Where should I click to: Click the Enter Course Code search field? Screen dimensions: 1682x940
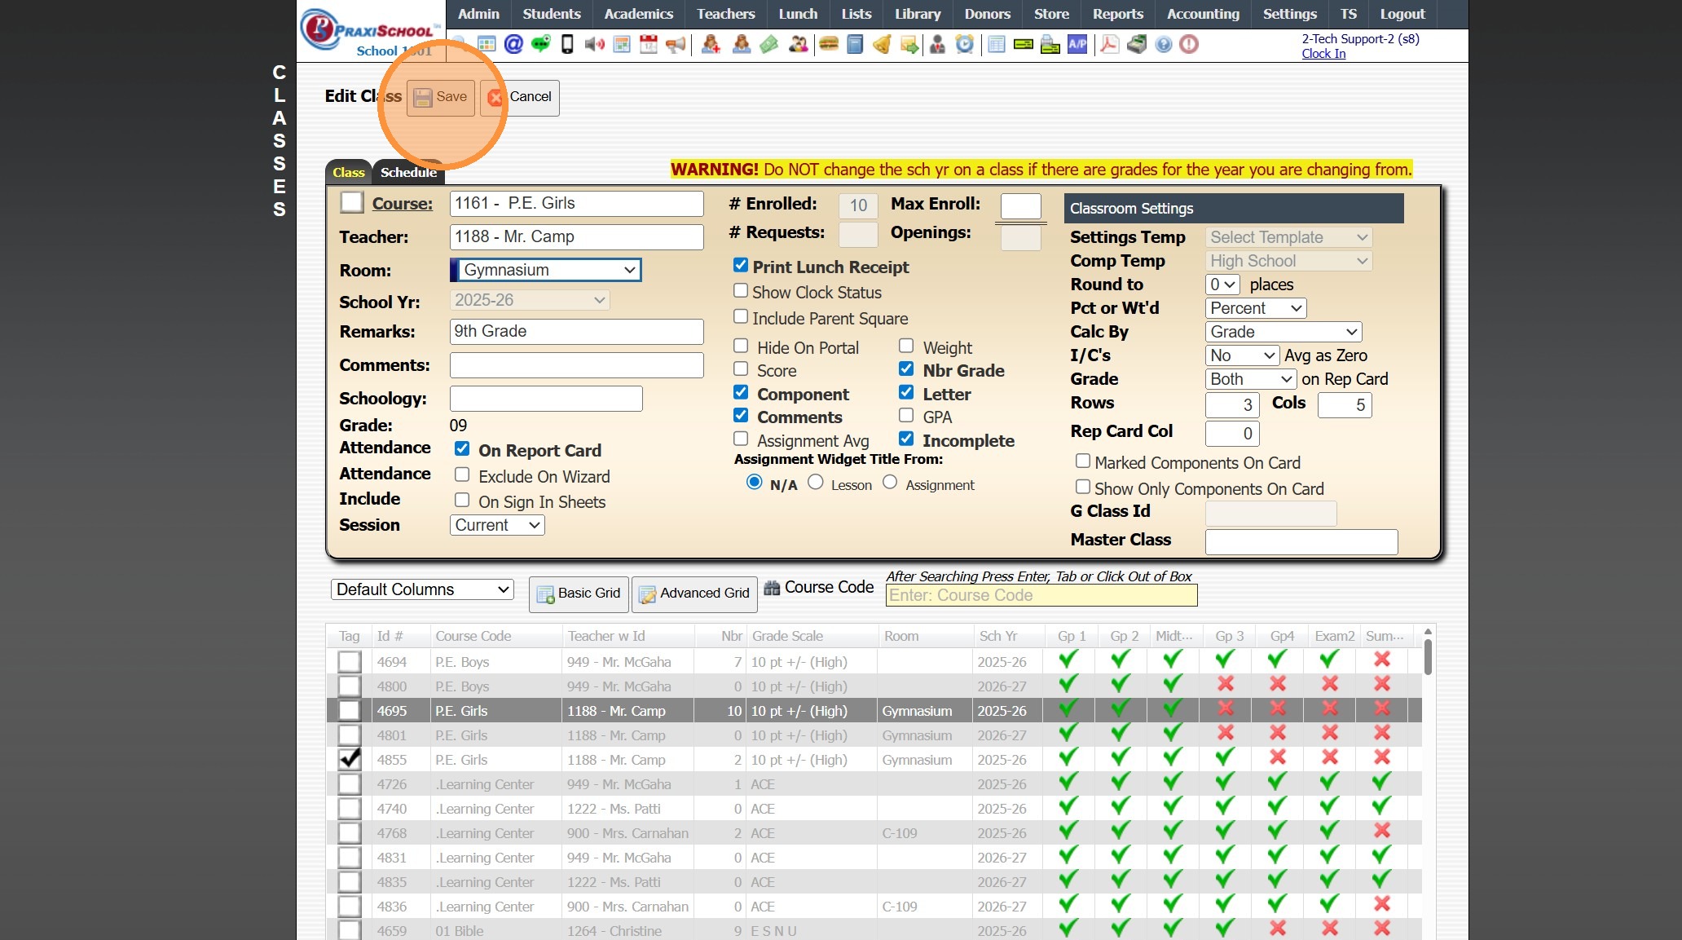pos(1041,595)
